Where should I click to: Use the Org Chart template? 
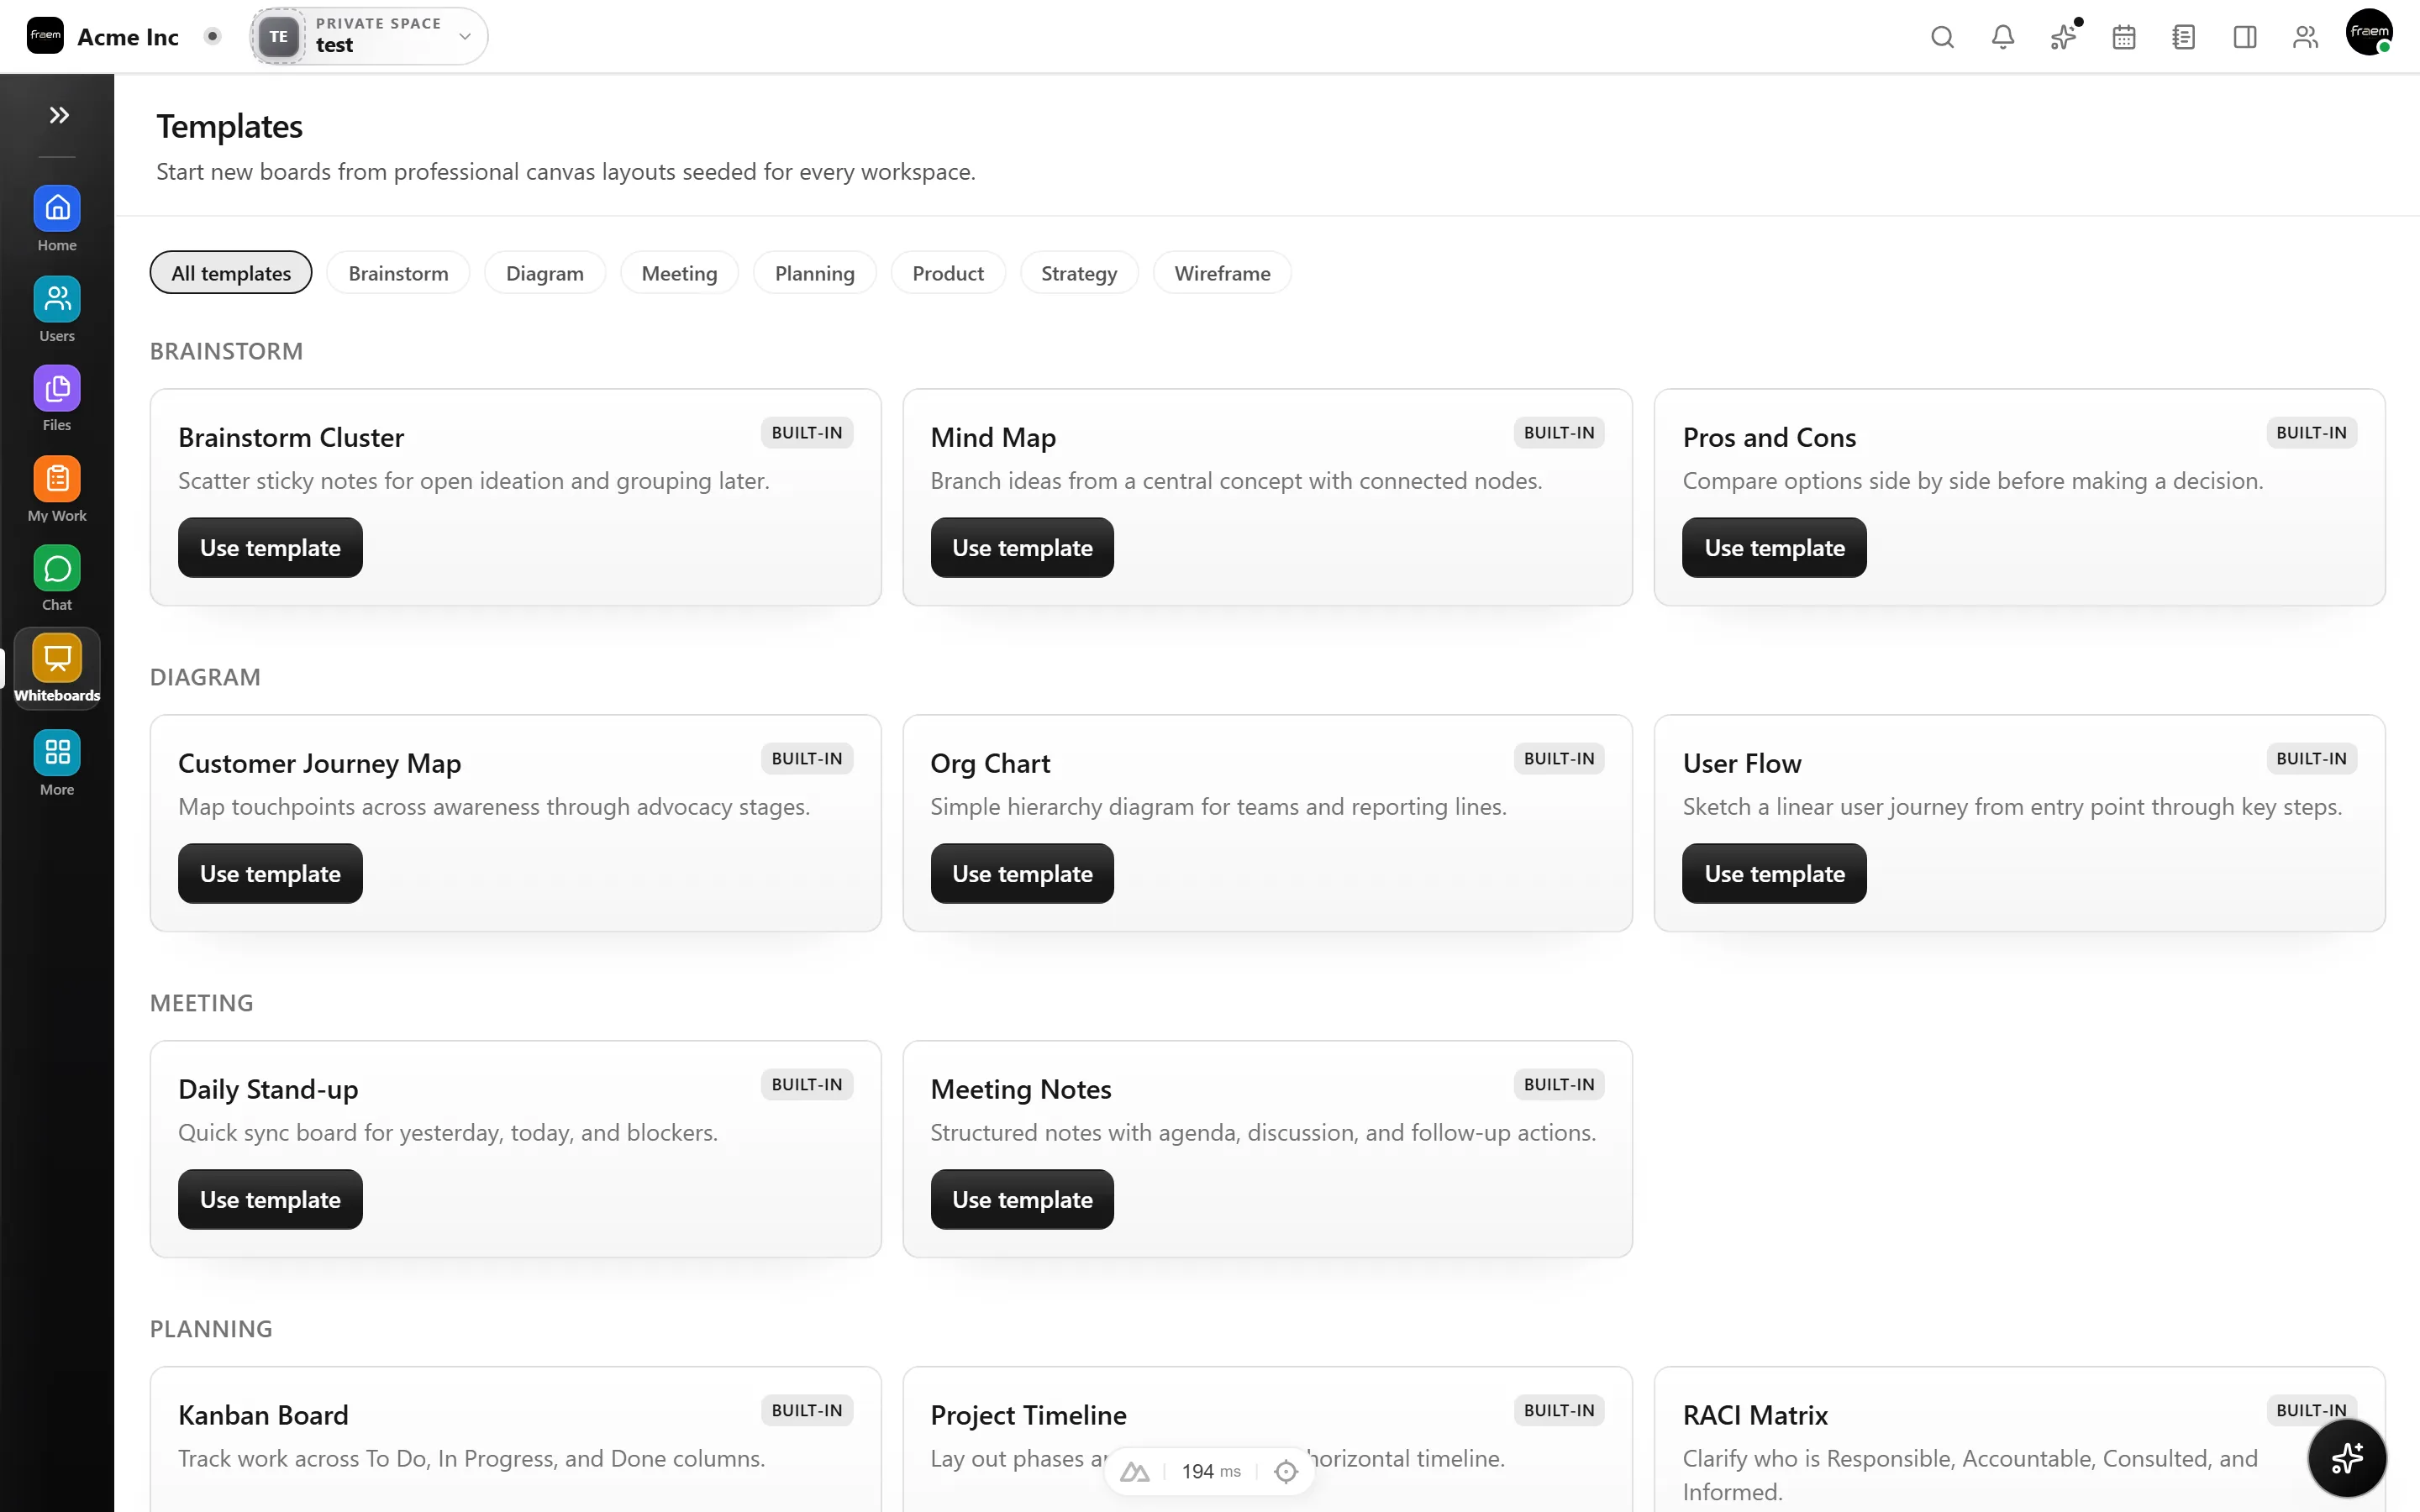pyautogui.click(x=1022, y=873)
